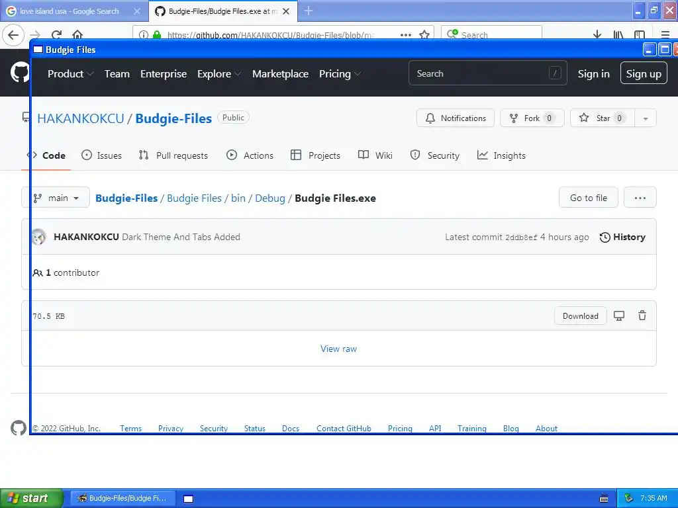The width and height of the screenshot is (678, 508).
Task: Click the Notifications button
Action: 456,118
